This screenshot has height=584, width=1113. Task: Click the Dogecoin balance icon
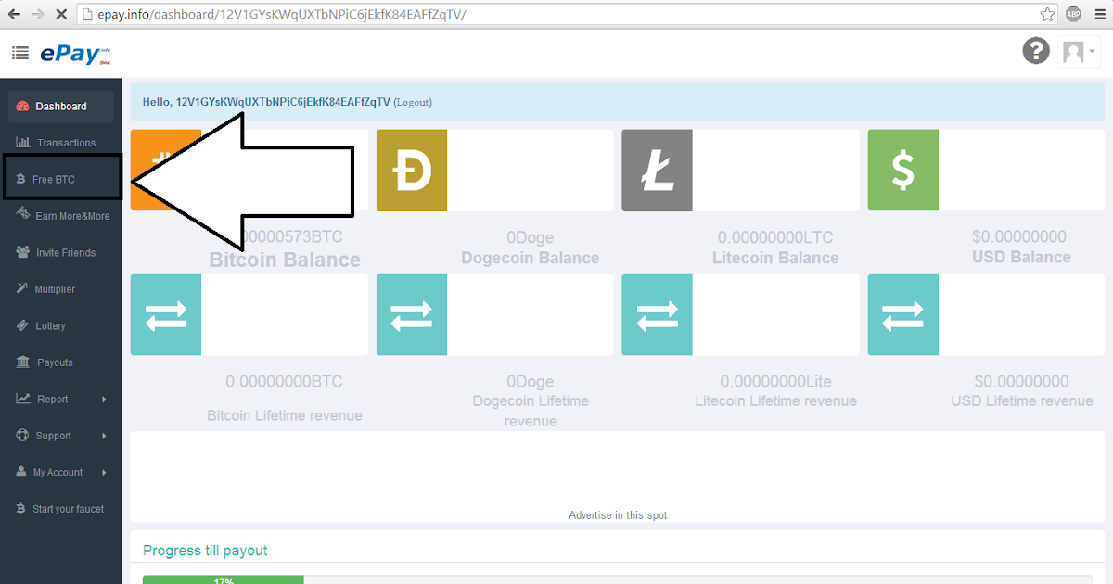tap(412, 170)
